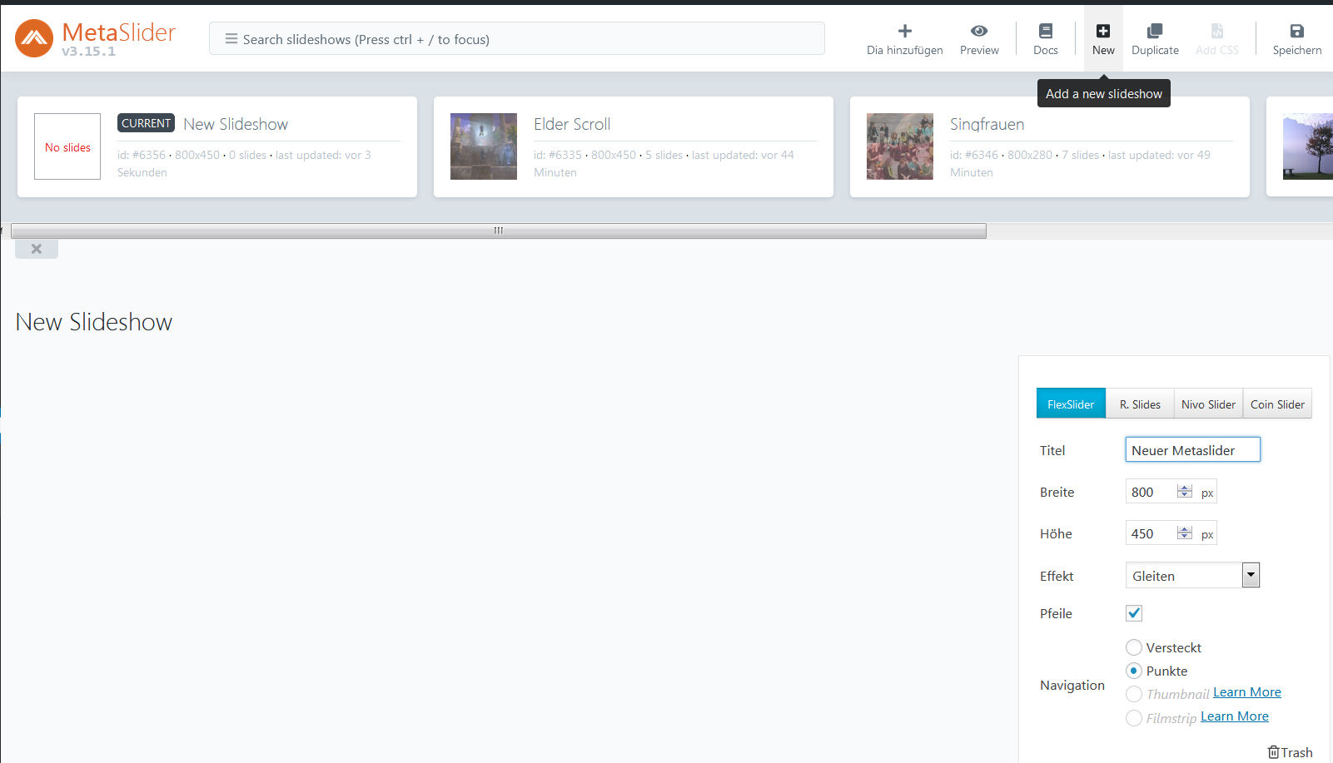The image size is (1333, 763).
Task: Switch to the Nivo Slider tab
Action: (x=1207, y=404)
